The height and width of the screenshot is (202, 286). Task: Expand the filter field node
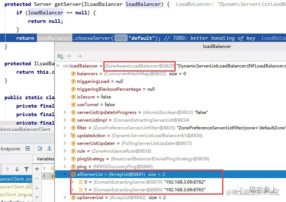point(65,128)
